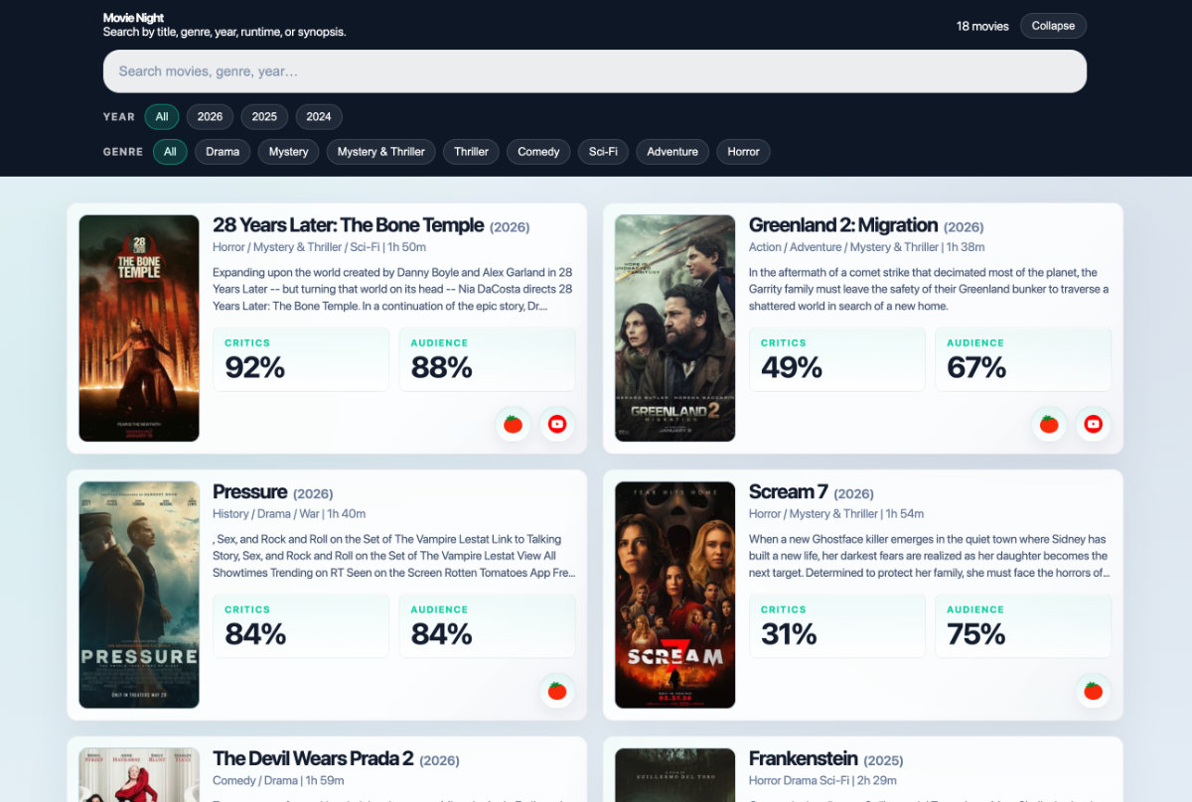Open Rotten Tomatoes link for 28 Years Later
This screenshot has height=802, width=1192.
[513, 424]
